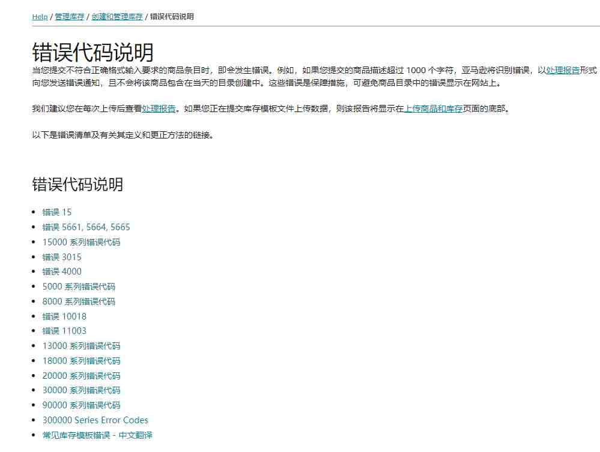The width and height of the screenshot is (600, 452).
Task: Open 常见库存模板错误 - 中文翻译 link
Action: point(97,435)
